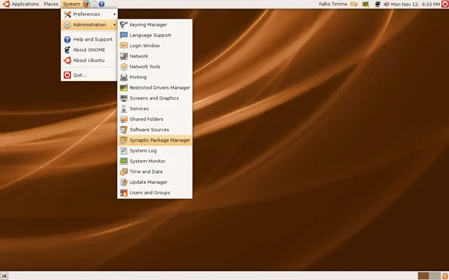Click the clock showing Mon Nov 12, 9:33 PM
This screenshot has width=449, height=280.
[x=415, y=4]
